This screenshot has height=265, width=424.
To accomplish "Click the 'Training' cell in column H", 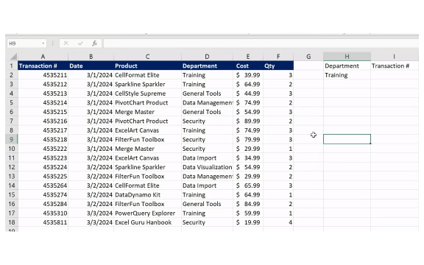I will 347,75.
